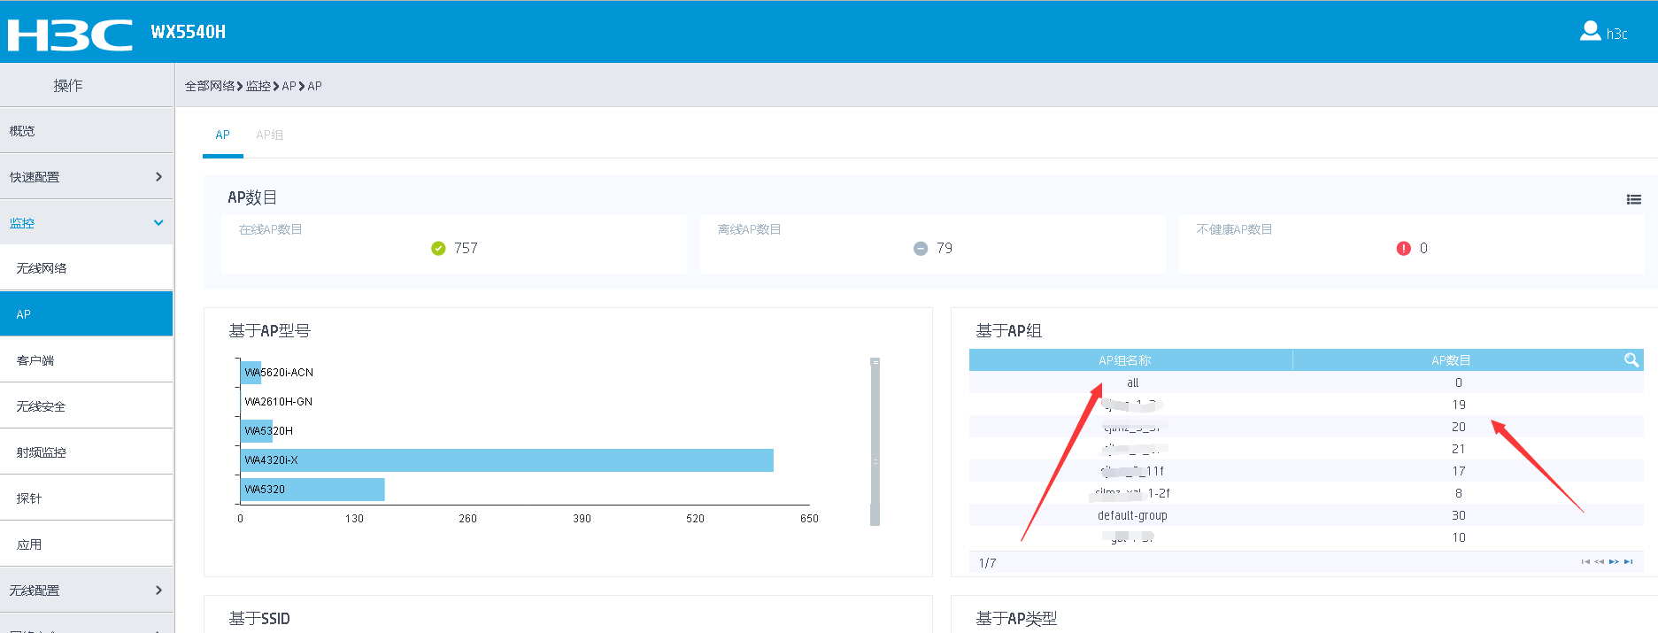Click the red unhealthy AP alert icon
This screenshot has width=1658, height=633.
tap(1403, 248)
